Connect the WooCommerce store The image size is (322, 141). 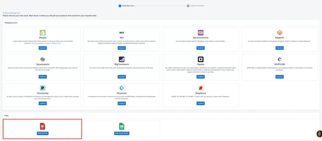pos(201,48)
